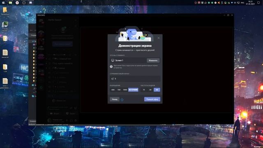Set frame rate to 15
The height and width of the screenshot is (148, 263).
(x=144, y=90)
